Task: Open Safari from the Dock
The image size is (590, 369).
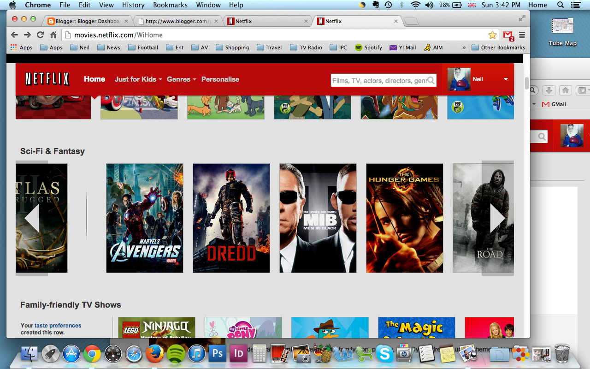Action: click(x=134, y=354)
